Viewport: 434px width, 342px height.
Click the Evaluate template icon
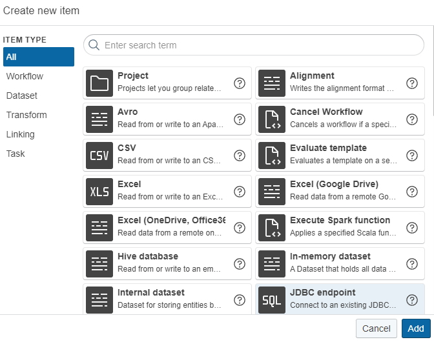click(272, 156)
